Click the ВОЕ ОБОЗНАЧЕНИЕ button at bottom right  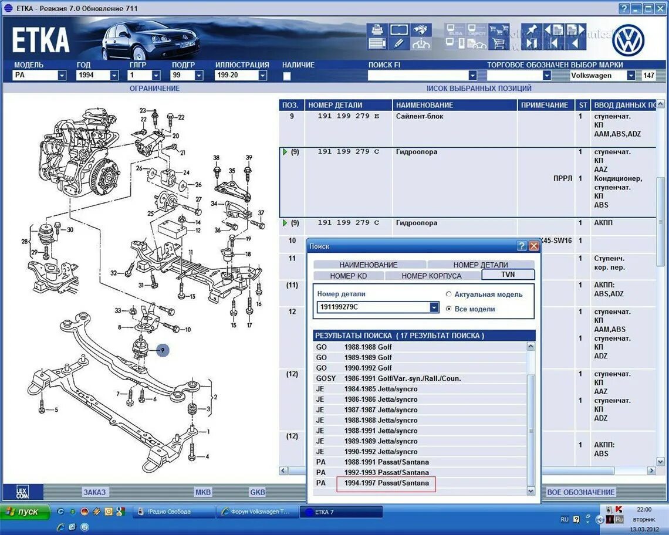point(581,492)
